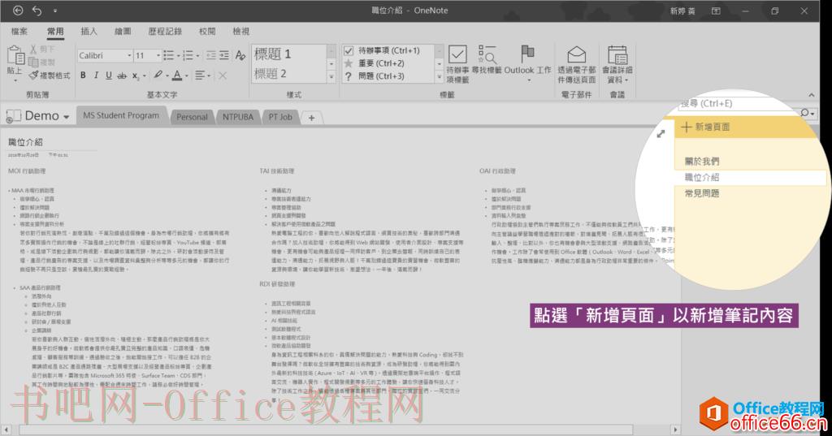This screenshot has width=832, height=436.
Task: Apply font color with A button
Action: coord(177,76)
